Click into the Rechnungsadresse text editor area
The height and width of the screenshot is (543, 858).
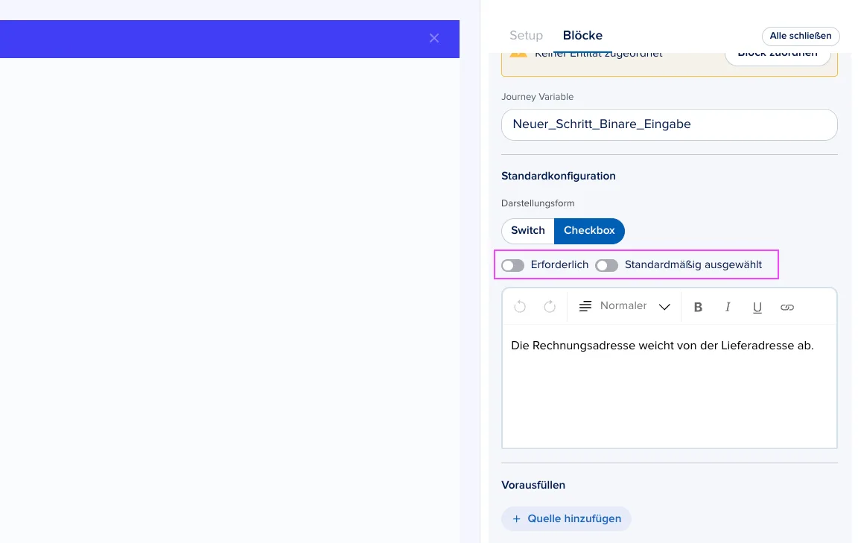[x=670, y=386]
